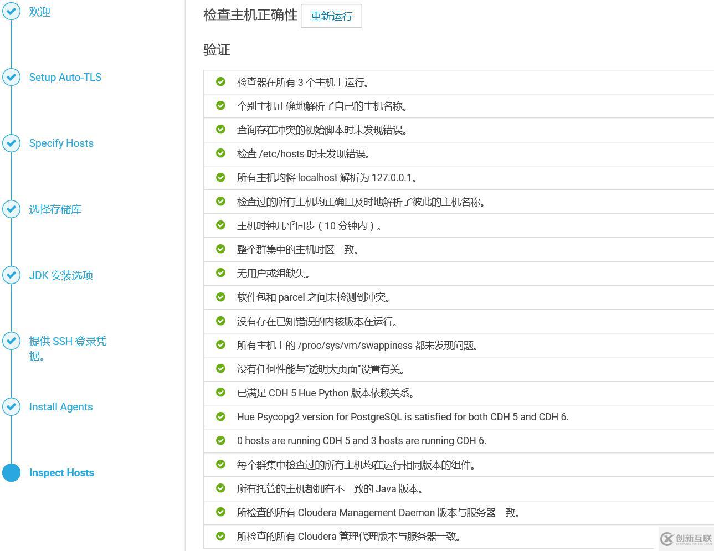Image resolution: width=714 pixels, height=551 pixels.
Task: Go to 提供 SSH 登录凭据 step
Action: [68, 348]
